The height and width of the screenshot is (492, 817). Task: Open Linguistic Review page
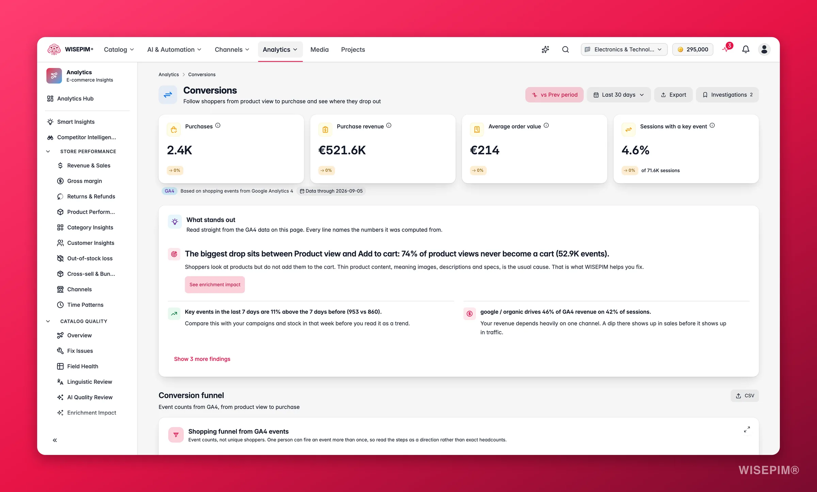pos(90,382)
